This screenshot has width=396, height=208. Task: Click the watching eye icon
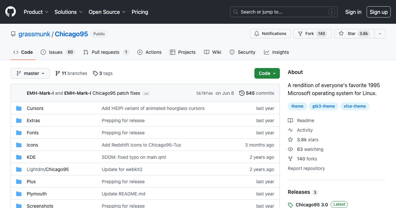click(x=290, y=149)
